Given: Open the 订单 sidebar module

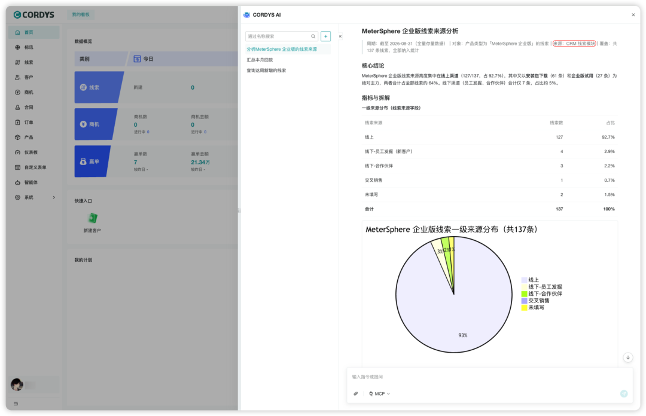Looking at the screenshot, I should pyautogui.click(x=33, y=123).
